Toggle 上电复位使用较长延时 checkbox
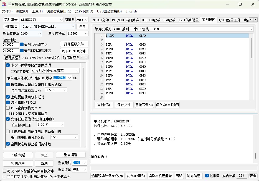 point(8,97)
